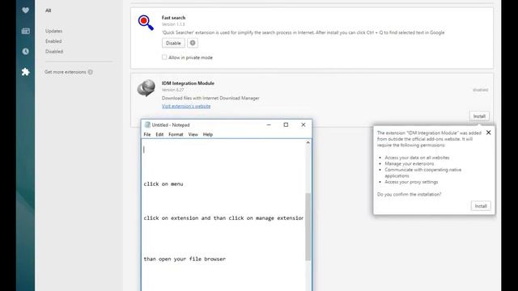518x291 pixels.
Task: Click the 'IDM Integration Module' extension title
Action: [188, 83]
